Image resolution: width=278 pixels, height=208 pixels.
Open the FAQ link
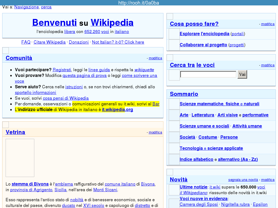[x=26, y=42]
